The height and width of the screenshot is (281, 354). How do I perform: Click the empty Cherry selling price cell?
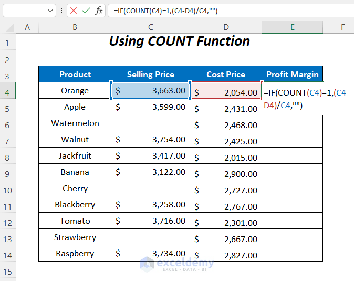click(150, 189)
